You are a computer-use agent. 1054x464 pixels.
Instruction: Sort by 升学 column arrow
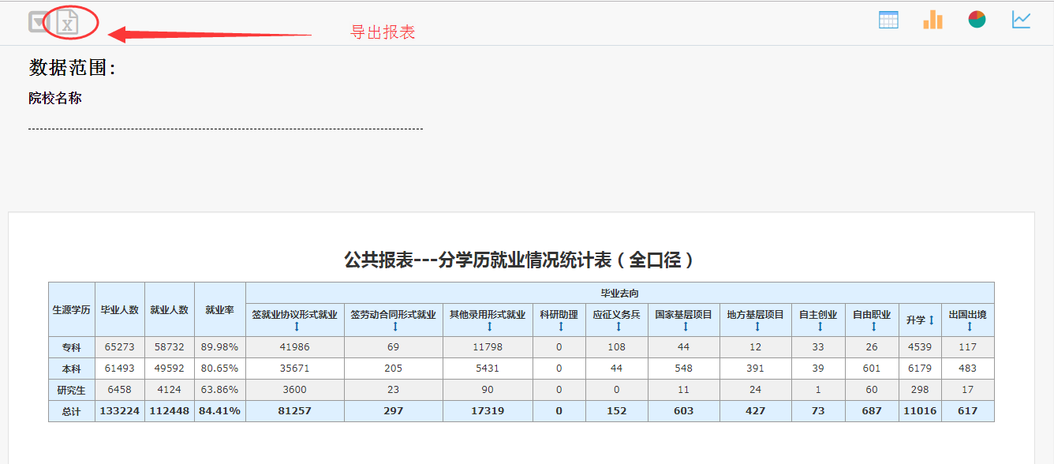[931, 320]
